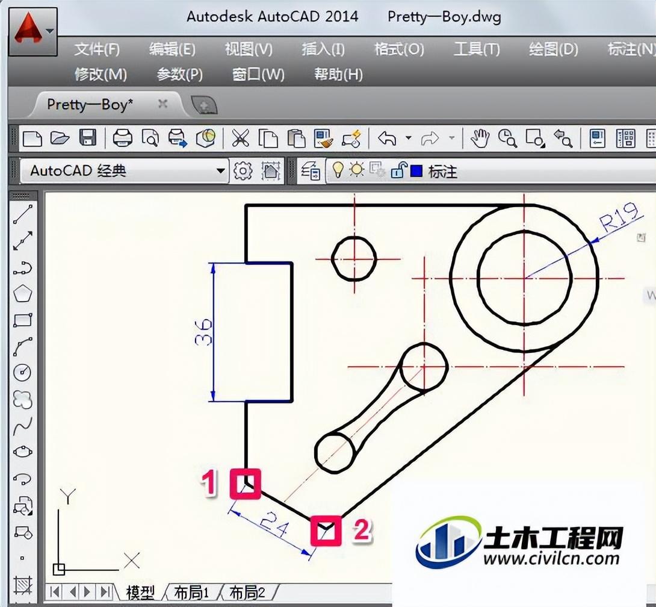Screen dimensions: 656x607
Task: Click the Pan hand tool
Action: tap(479, 139)
